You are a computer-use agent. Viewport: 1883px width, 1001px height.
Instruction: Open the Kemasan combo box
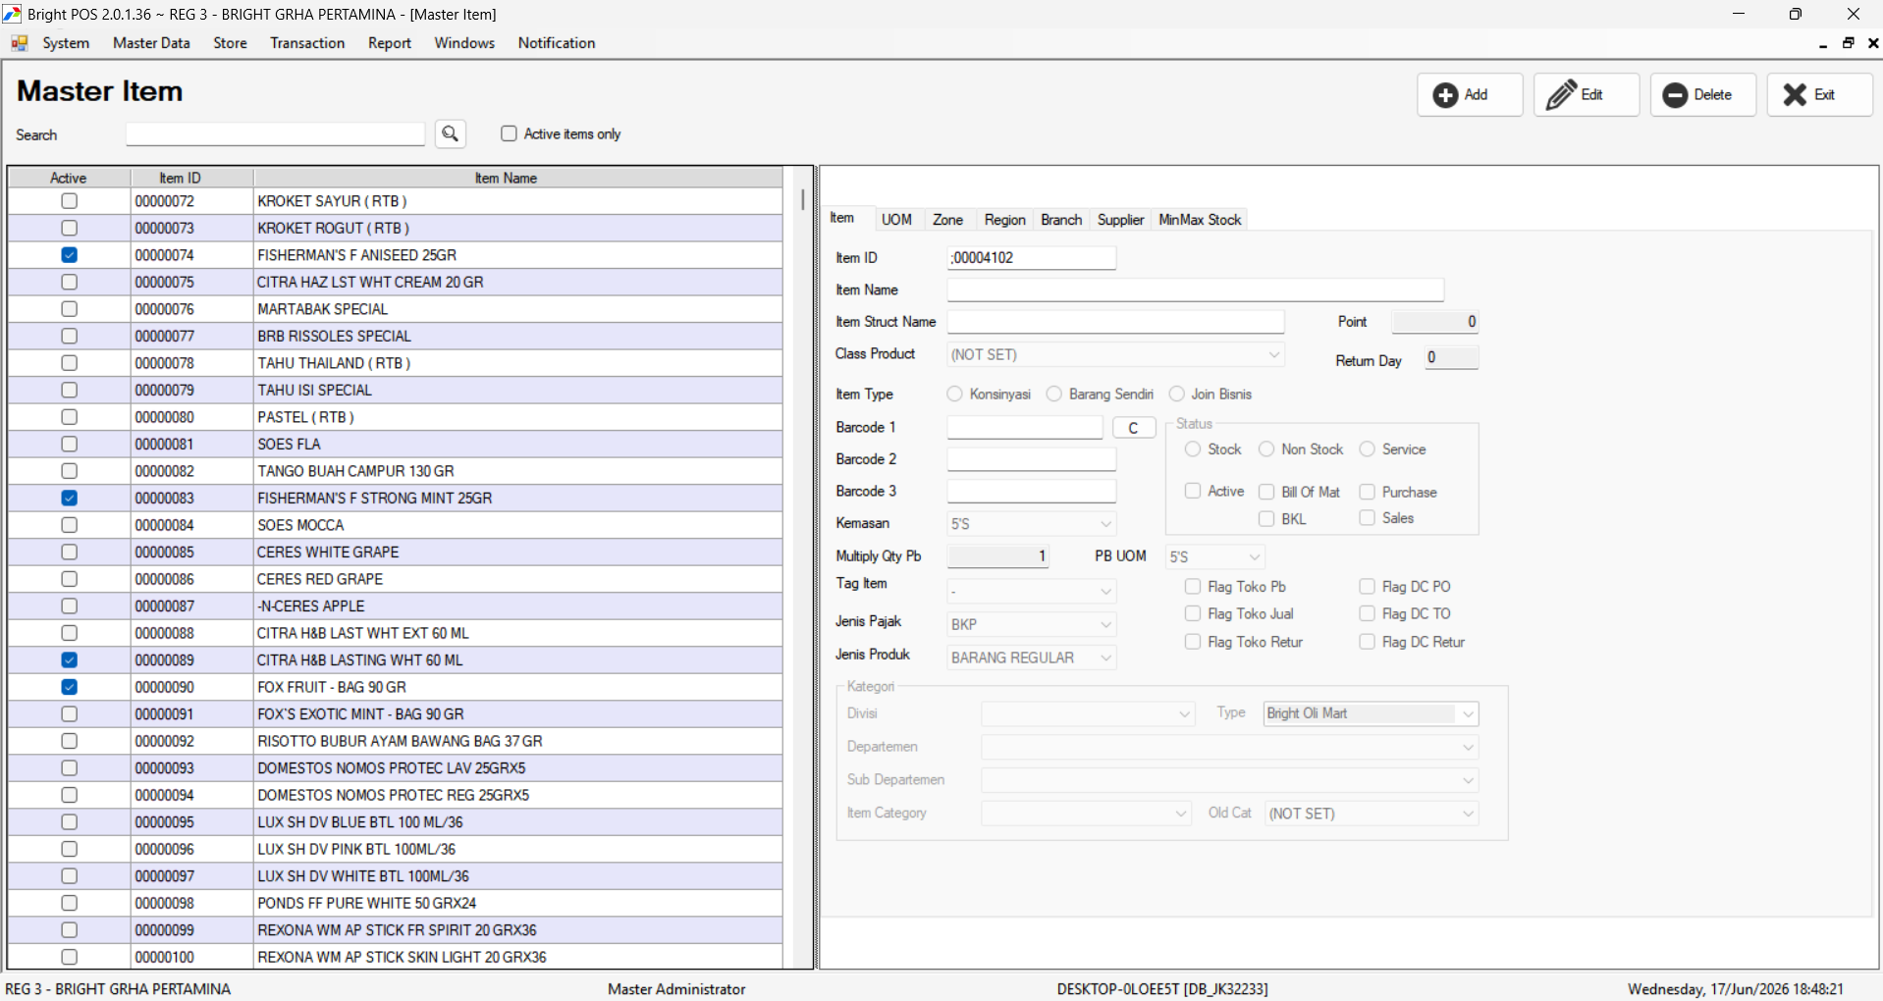pos(1031,524)
